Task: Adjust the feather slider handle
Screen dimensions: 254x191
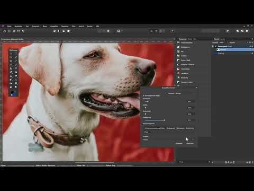Action: [146, 114]
